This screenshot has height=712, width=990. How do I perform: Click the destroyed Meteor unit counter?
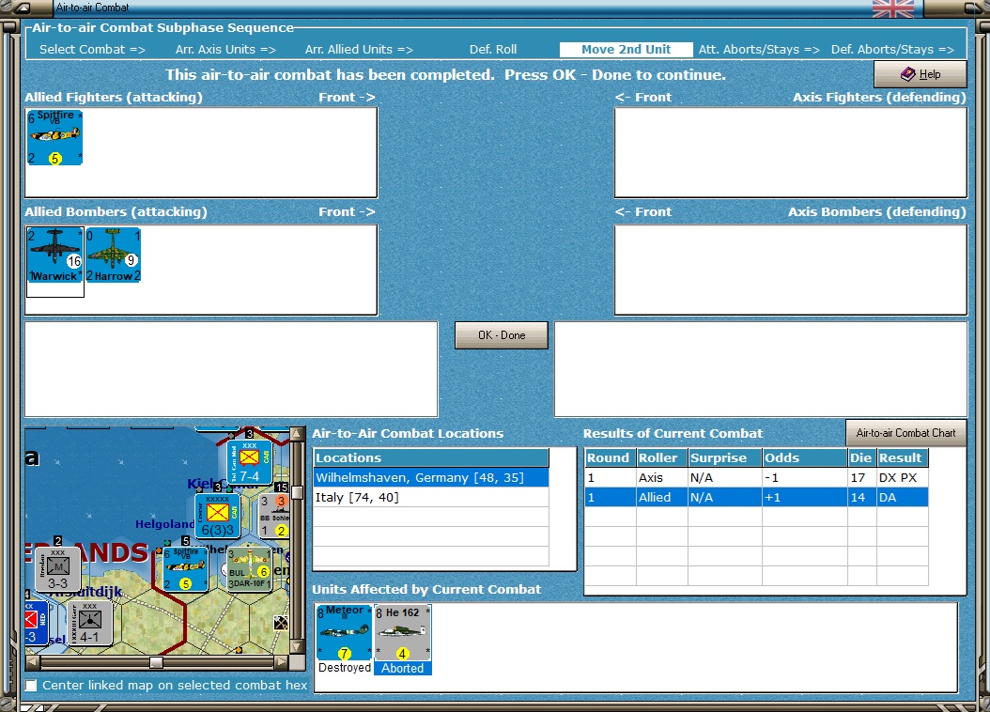pyautogui.click(x=344, y=632)
